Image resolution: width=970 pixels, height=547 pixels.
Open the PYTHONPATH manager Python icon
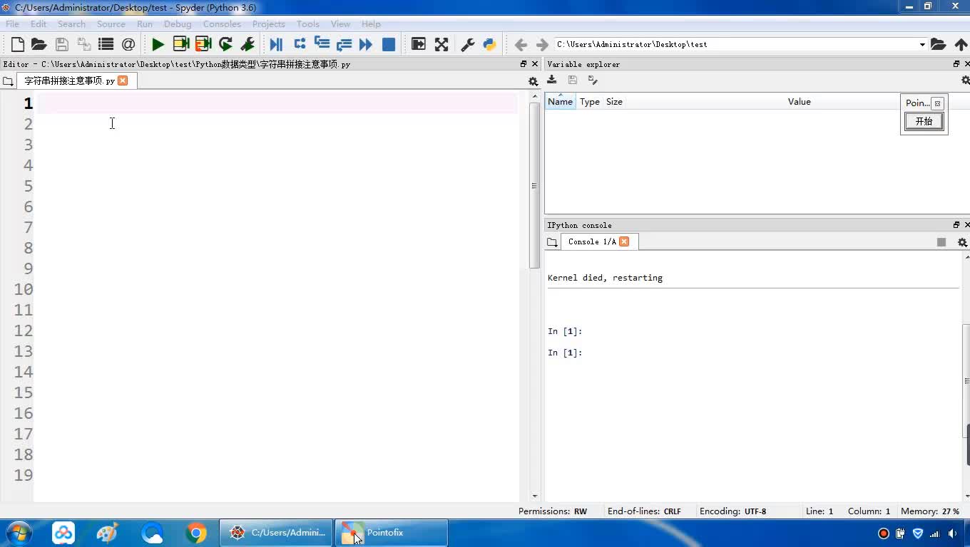pyautogui.click(x=489, y=44)
